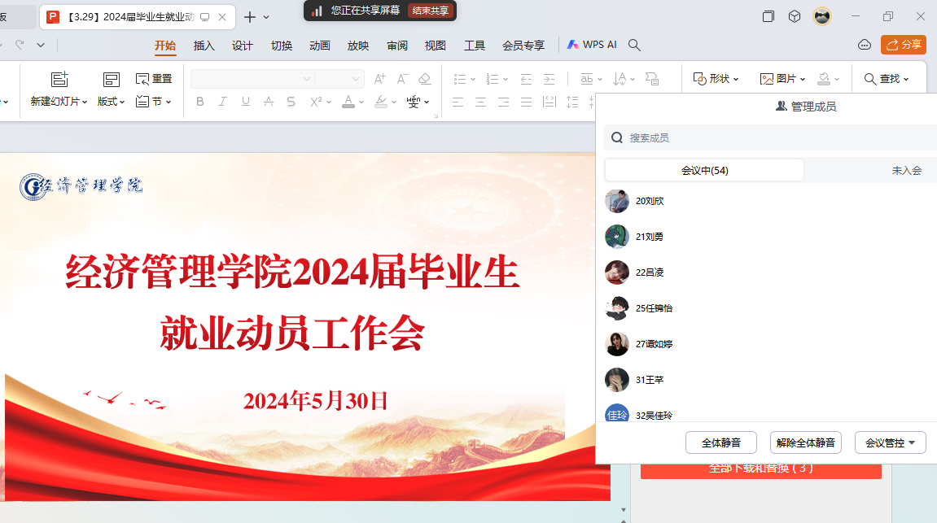The height and width of the screenshot is (523, 937).
Task: Click the redo arrow icon
Action: pyautogui.click(x=20, y=45)
